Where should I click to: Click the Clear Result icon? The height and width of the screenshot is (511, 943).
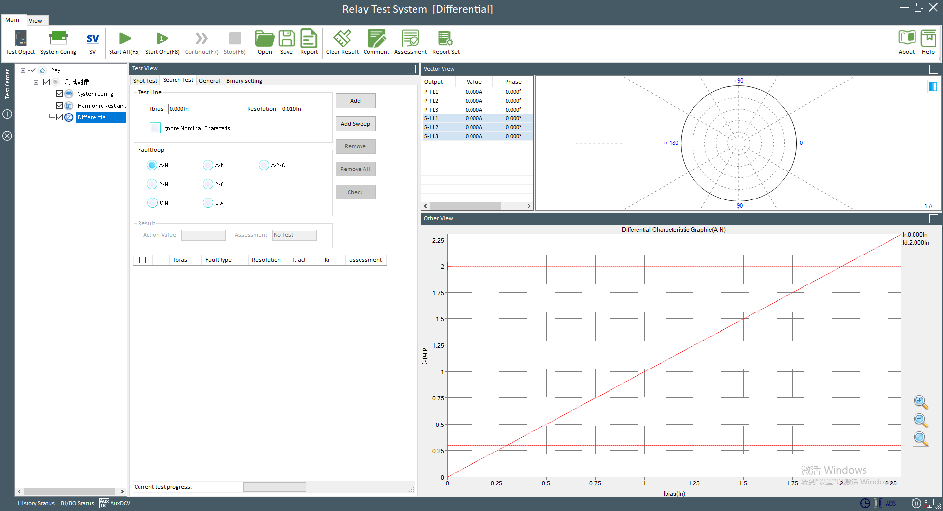coord(342,42)
